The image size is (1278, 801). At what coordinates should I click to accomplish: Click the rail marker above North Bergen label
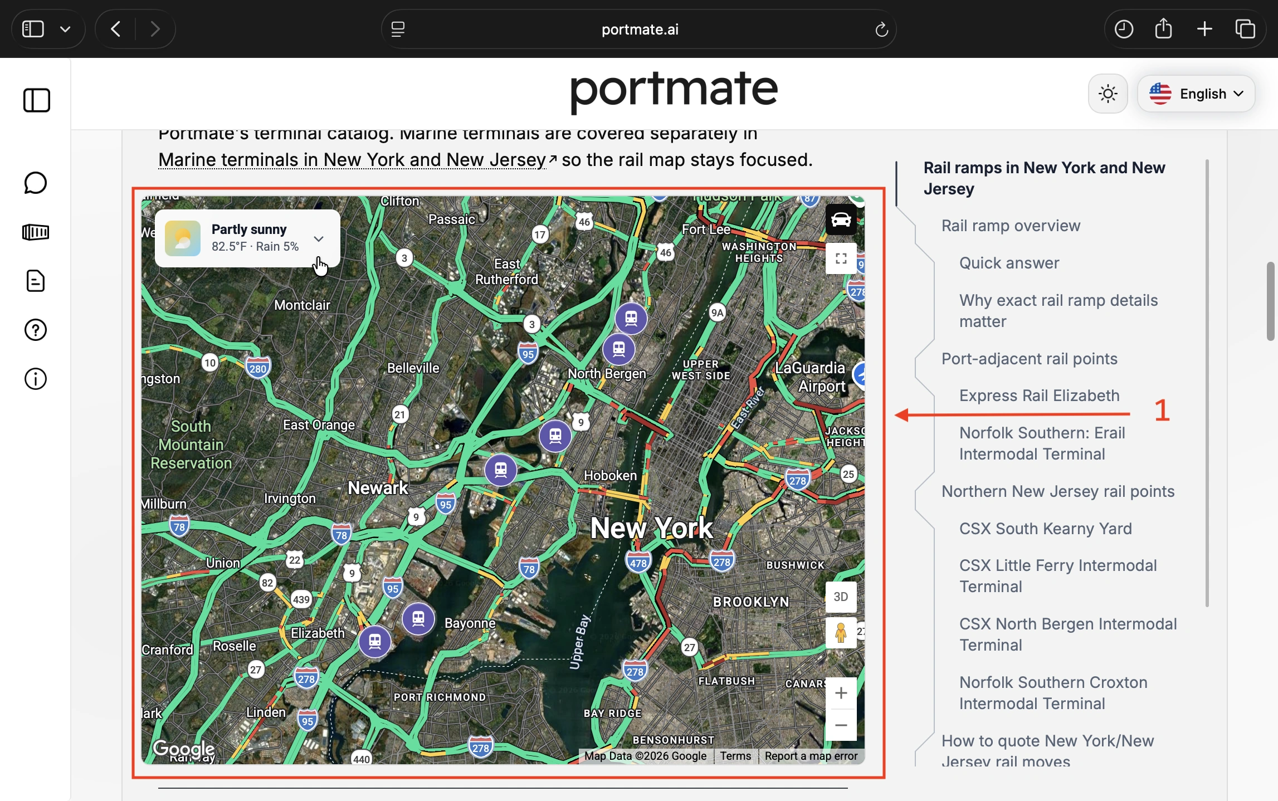(x=619, y=349)
